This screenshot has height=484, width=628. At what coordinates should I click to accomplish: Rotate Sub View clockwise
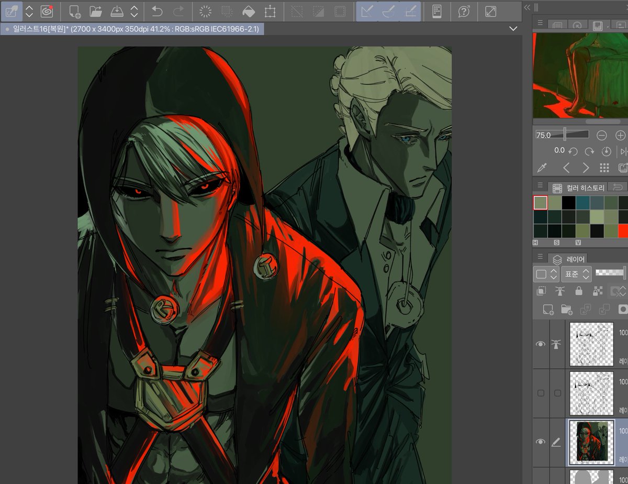click(x=589, y=151)
